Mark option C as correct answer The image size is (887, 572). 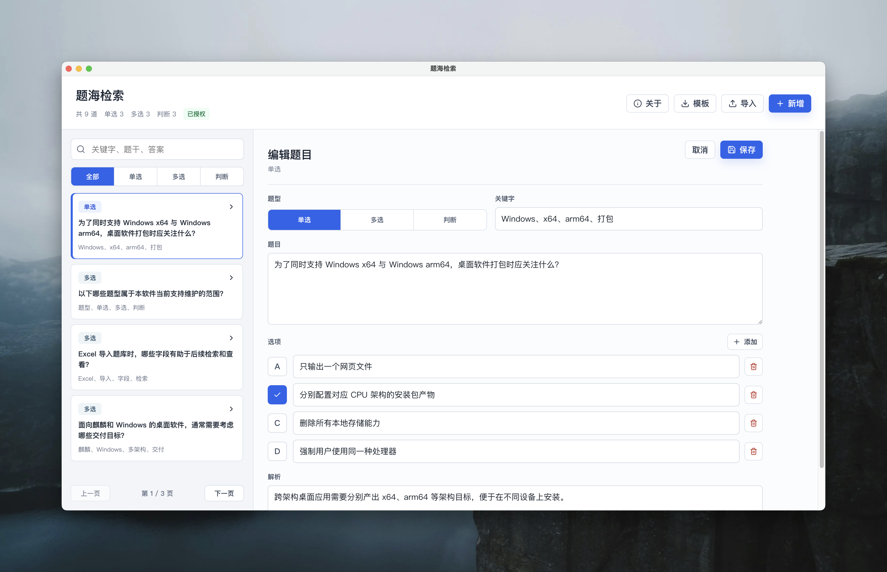click(x=277, y=423)
